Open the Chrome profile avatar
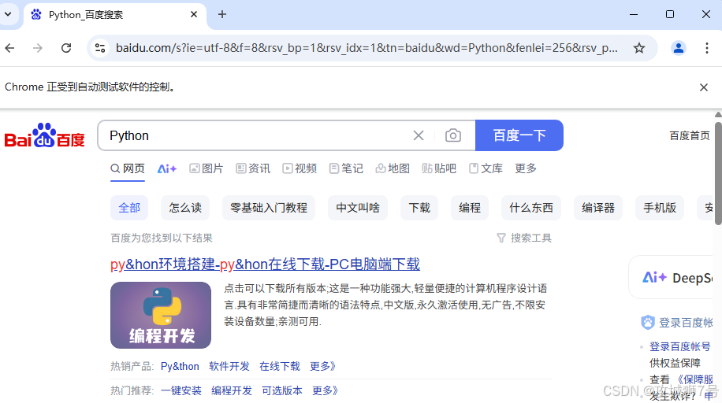 pos(679,48)
